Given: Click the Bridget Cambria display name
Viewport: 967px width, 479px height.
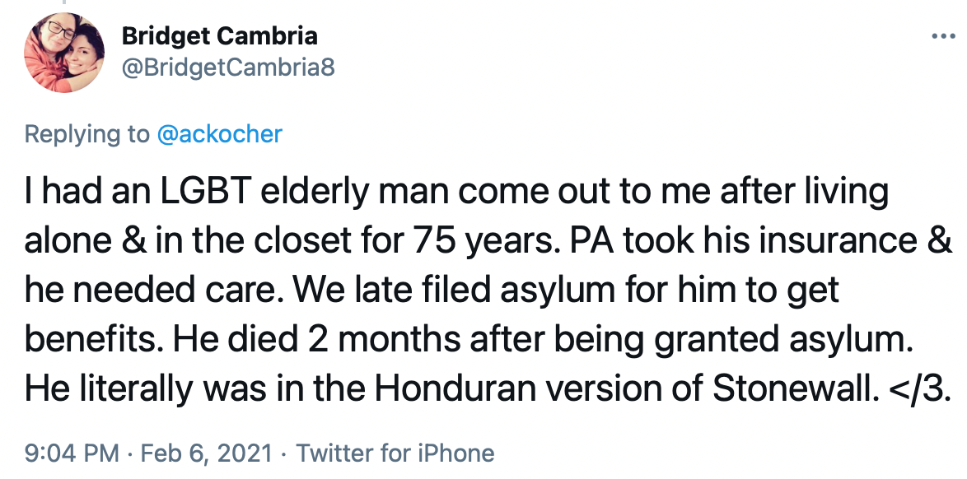Looking at the screenshot, I should click(x=220, y=35).
